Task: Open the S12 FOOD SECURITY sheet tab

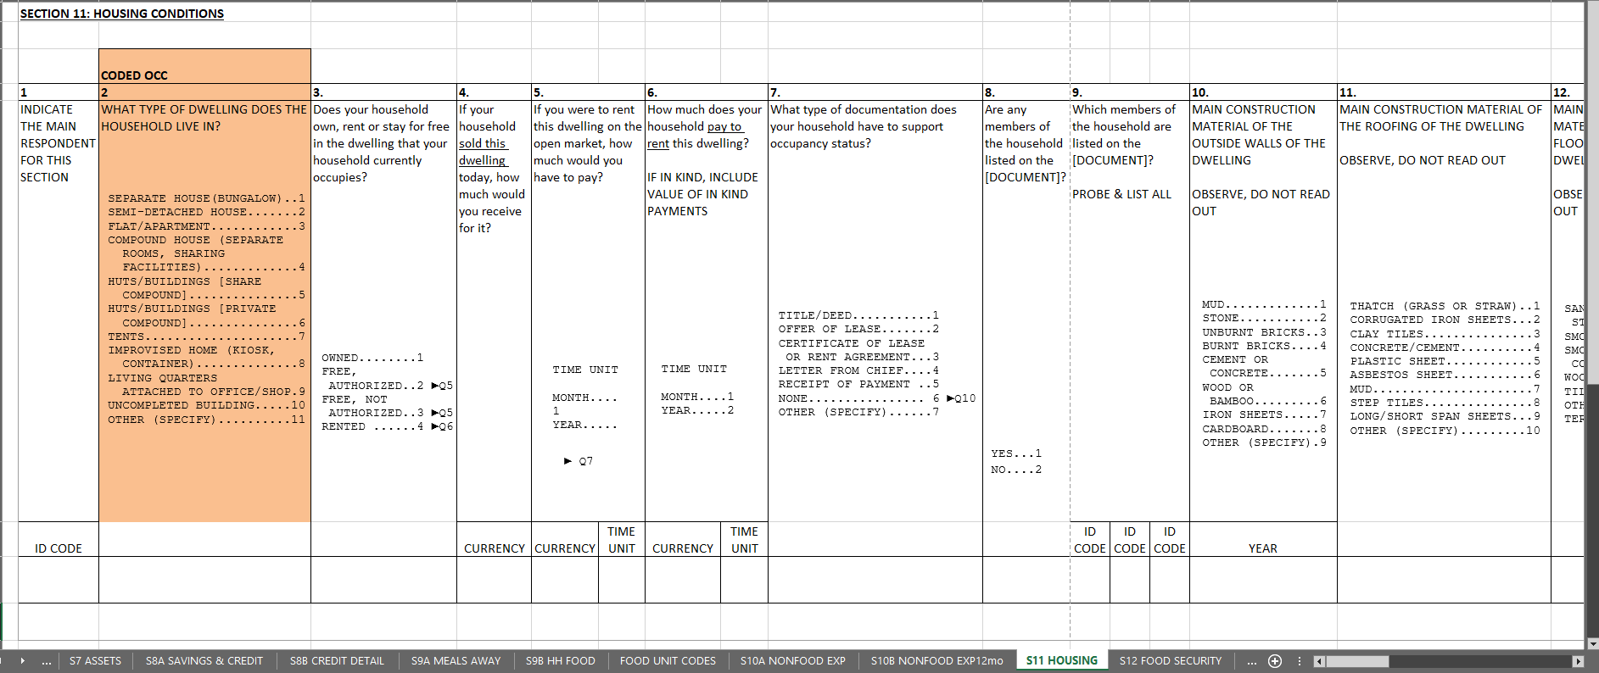Action: (x=1170, y=661)
